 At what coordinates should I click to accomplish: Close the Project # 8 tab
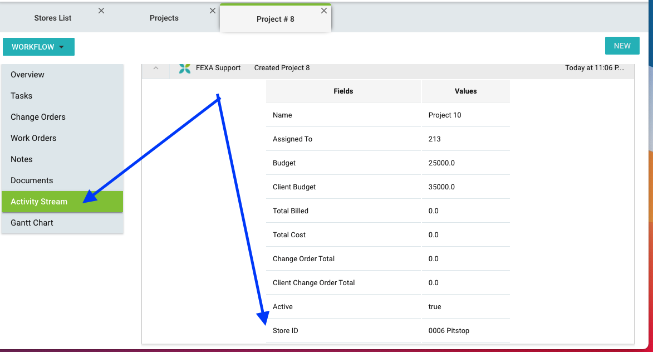[x=324, y=11]
